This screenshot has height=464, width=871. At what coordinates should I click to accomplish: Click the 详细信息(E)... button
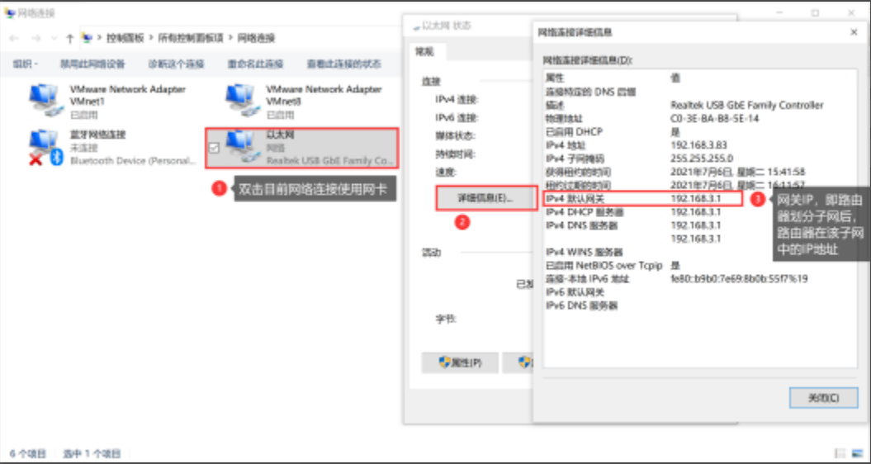[485, 198]
